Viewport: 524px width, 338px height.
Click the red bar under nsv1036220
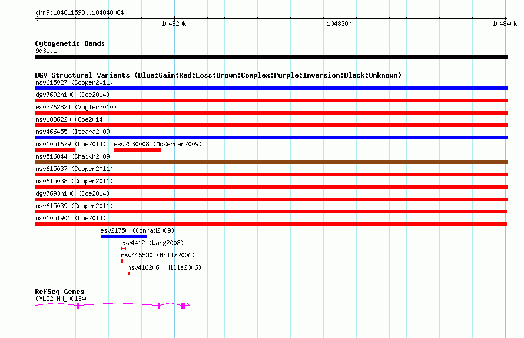[x=271, y=125]
